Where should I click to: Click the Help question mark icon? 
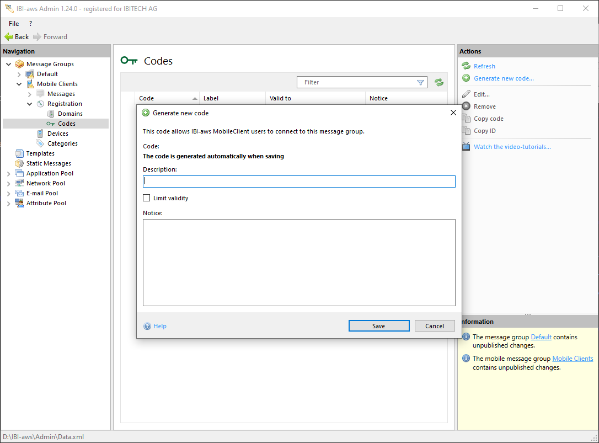pyautogui.click(x=147, y=326)
